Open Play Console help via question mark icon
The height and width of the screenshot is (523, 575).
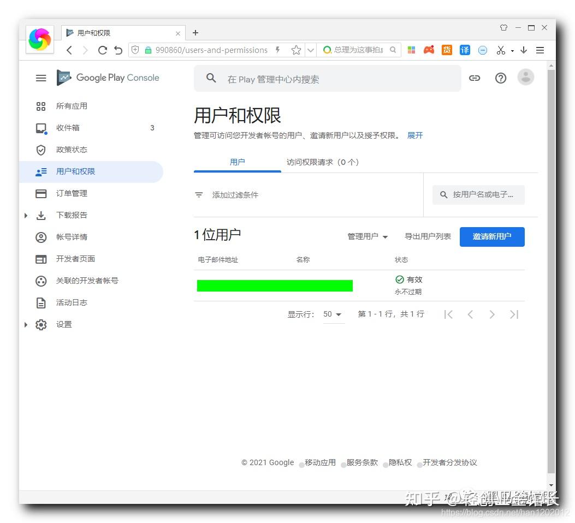coord(500,78)
